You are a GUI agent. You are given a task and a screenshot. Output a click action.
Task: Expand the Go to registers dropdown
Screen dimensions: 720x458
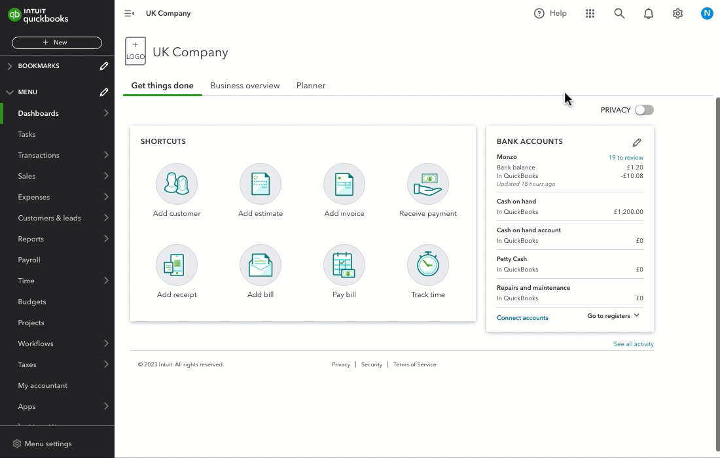coord(613,316)
